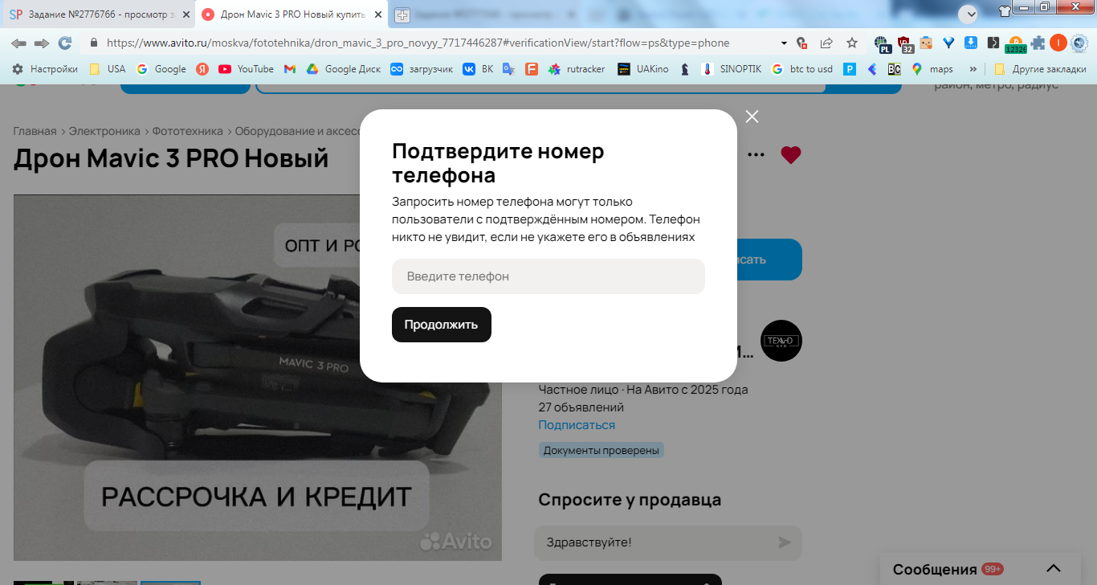The width and height of the screenshot is (1097, 585).
Task: Click the t-shirt theme icon in title bar
Action: coord(1005,10)
